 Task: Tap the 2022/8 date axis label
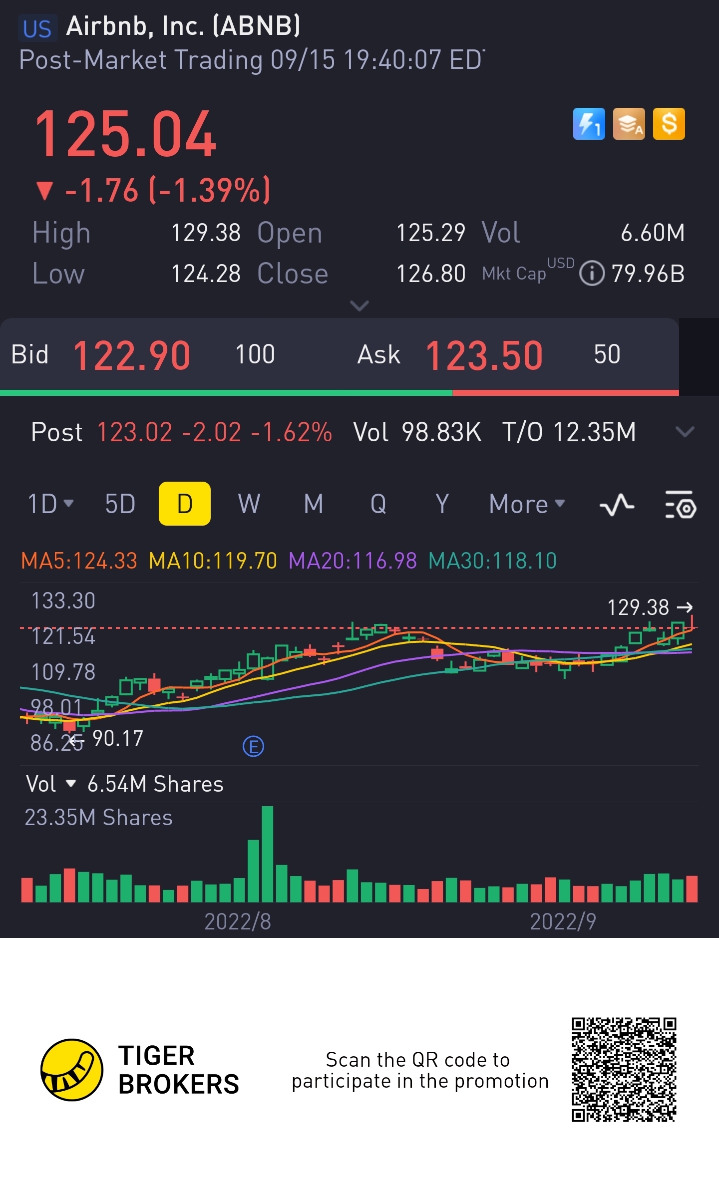(238, 921)
